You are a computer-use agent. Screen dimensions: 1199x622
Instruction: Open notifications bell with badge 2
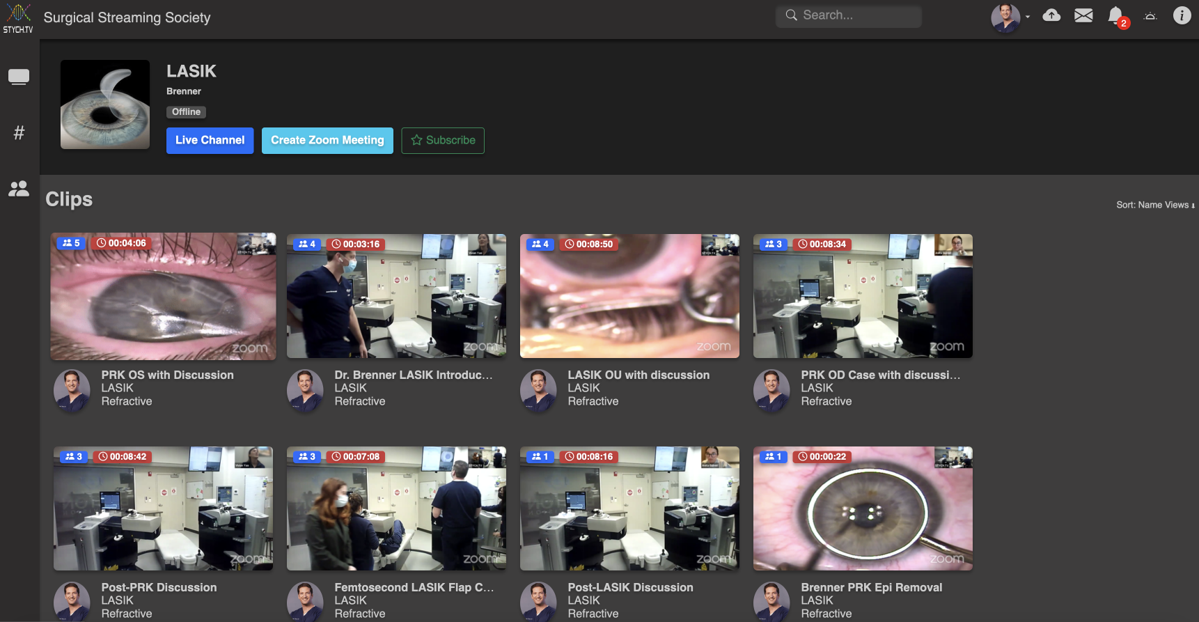pyautogui.click(x=1115, y=16)
